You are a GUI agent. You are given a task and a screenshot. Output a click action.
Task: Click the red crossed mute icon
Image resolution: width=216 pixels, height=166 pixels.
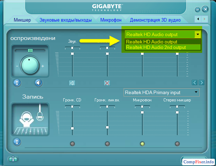click(107, 83)
